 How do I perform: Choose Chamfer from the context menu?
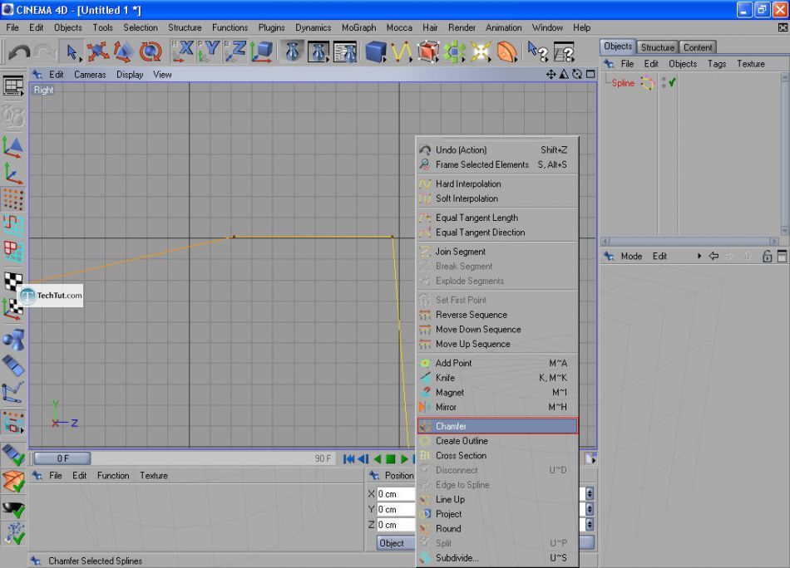[x=497, y=426]
